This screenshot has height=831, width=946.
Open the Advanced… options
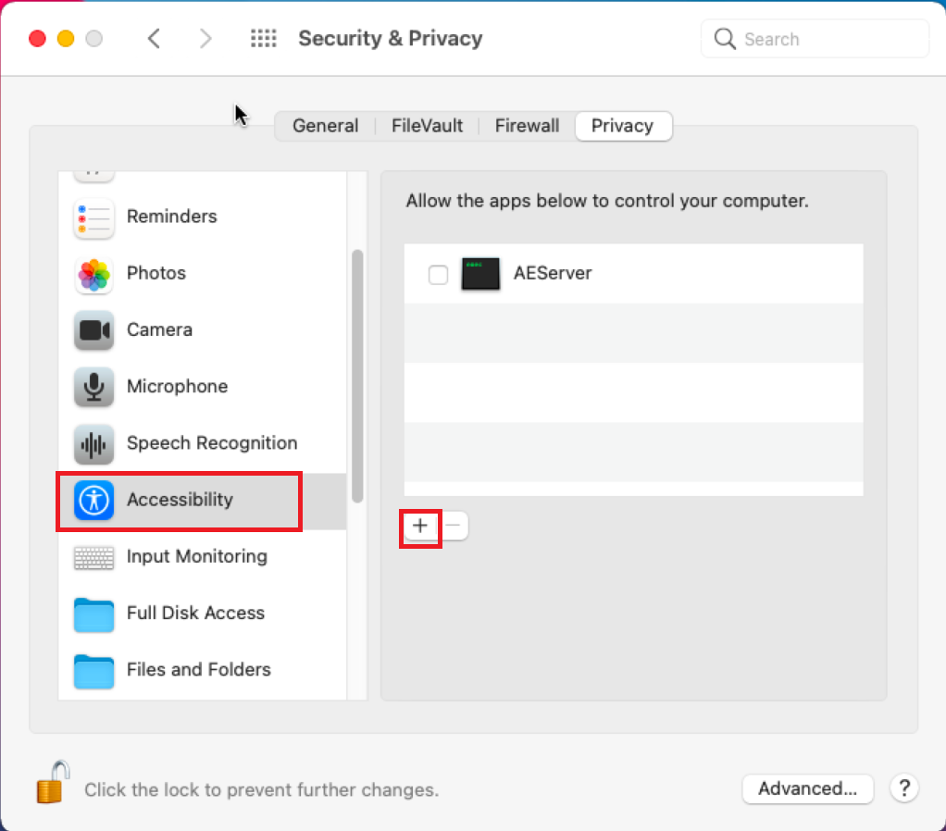tap(807, 788)
